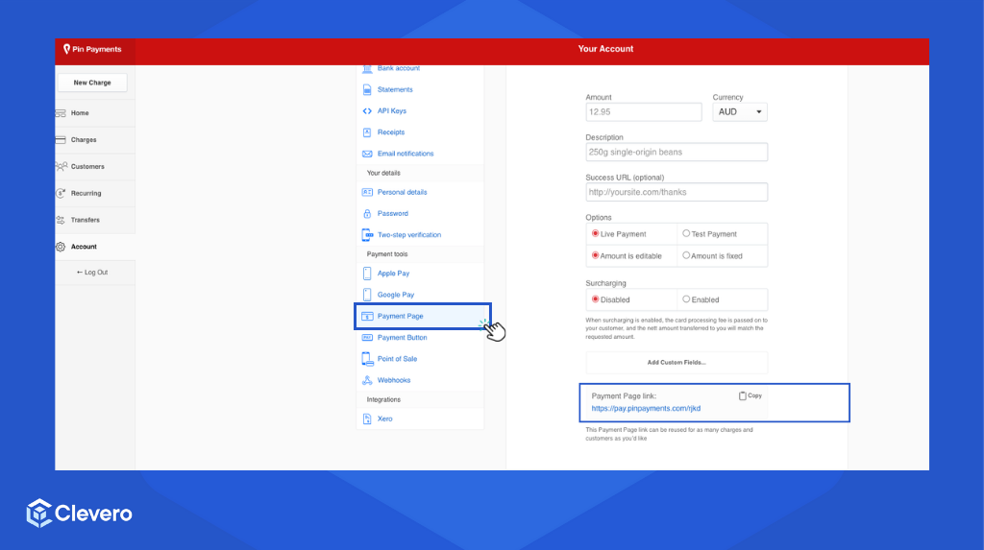Click the Point of Sale icon
The width and height of the screenshot is (984, 550).
pos(367,359)
